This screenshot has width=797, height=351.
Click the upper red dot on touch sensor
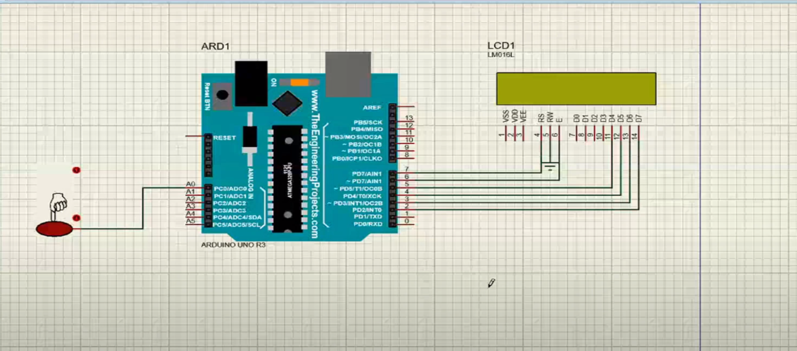click(x=76, y=170)
